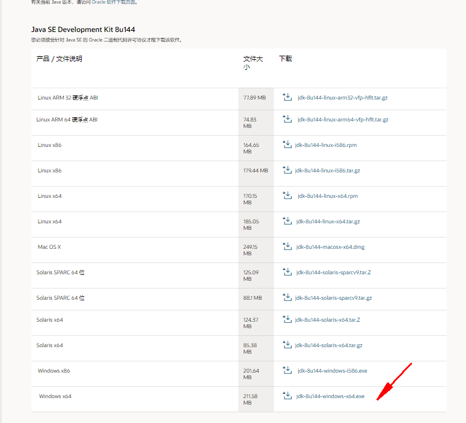Viewport: 466px width, 423px height.
Task: Click download icon beside jdk-8u144-solaris-sparcv9.tar.Z
Action: pyautogui.click(x=287, y=272)
